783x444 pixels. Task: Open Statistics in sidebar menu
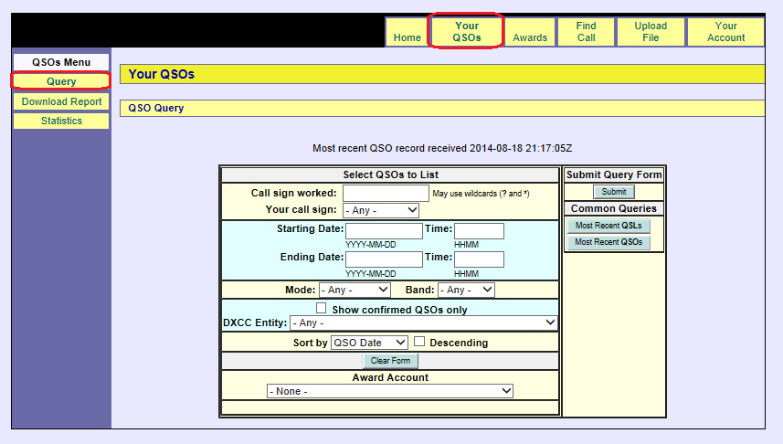tap(61, 121)
